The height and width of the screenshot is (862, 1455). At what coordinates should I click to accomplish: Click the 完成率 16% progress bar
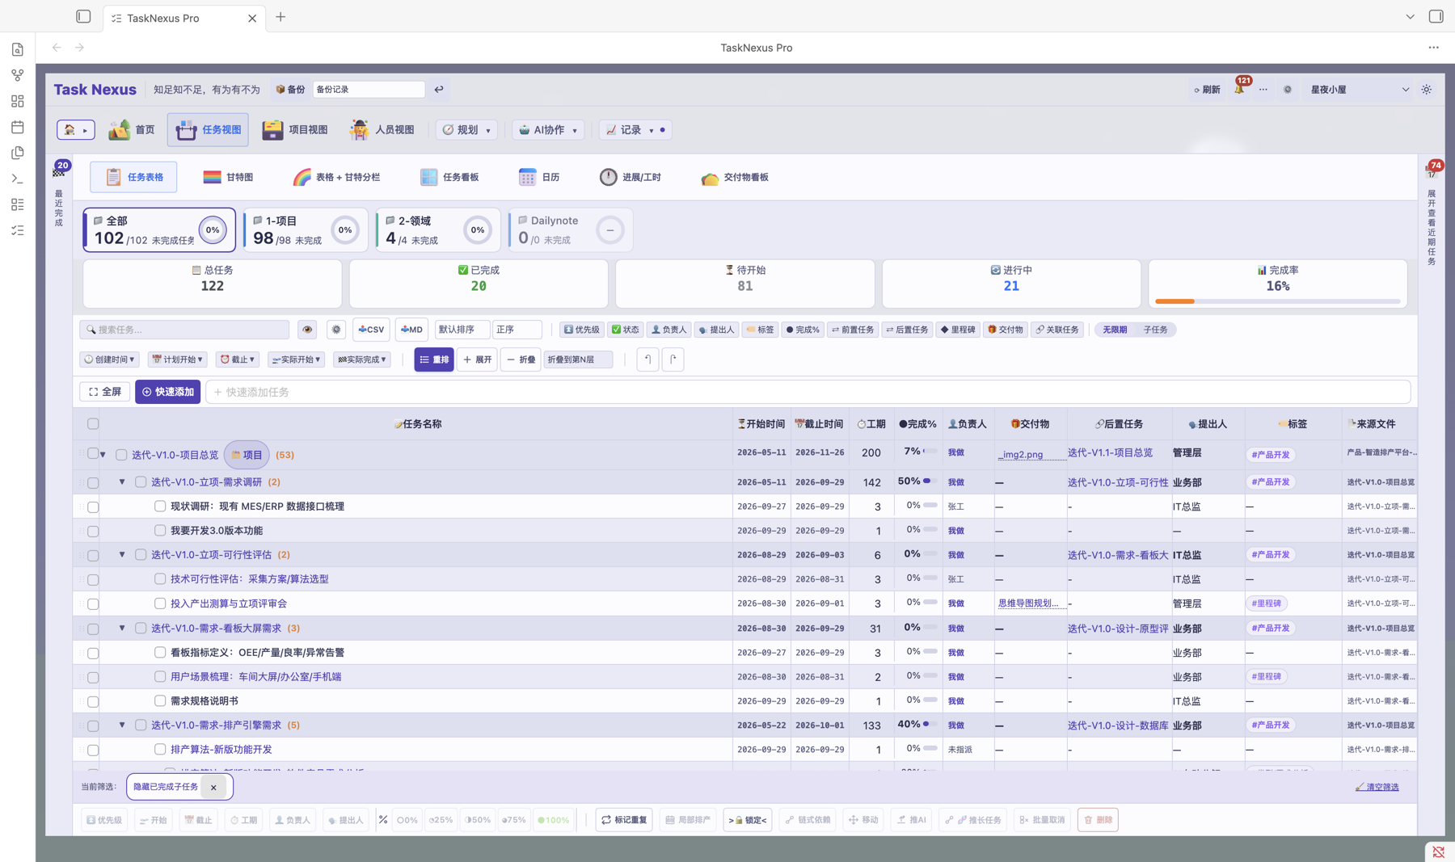(x=1278, y=301)
